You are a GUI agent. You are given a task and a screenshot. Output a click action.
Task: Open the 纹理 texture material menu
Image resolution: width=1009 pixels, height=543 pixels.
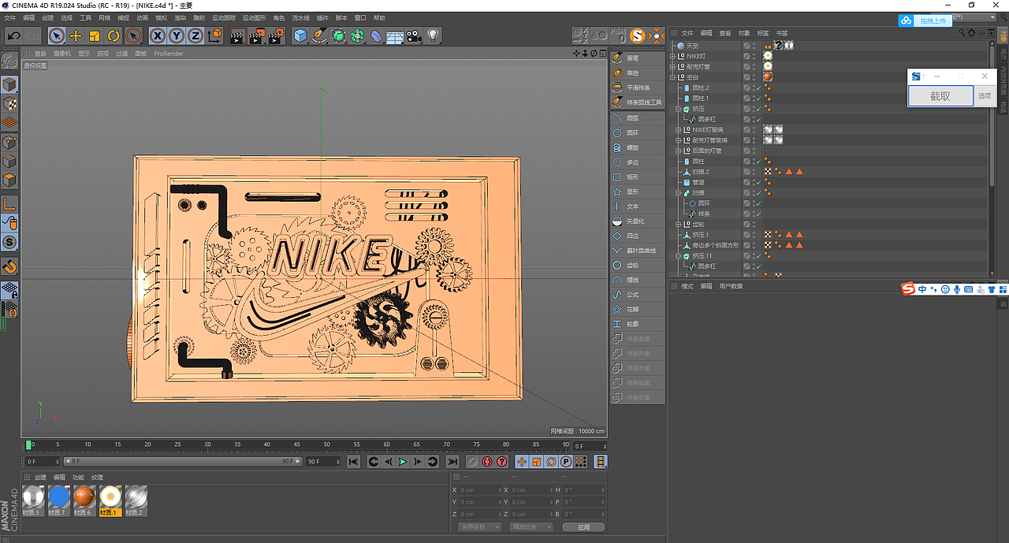97,477
